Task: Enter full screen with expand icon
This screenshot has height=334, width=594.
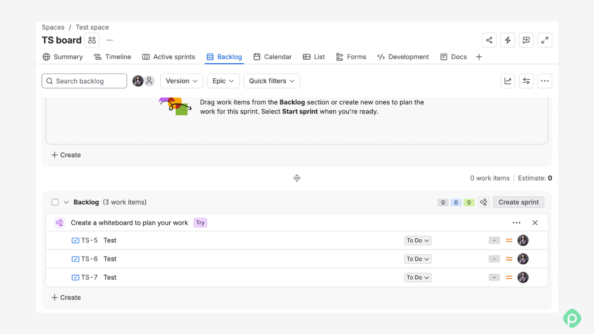Action: tap(545, 40)
